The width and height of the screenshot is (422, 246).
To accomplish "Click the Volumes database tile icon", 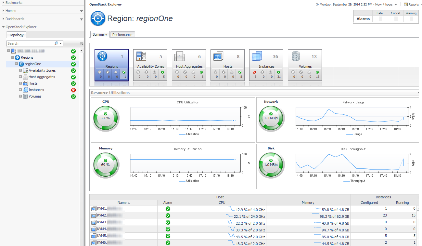I will (295, 56).
